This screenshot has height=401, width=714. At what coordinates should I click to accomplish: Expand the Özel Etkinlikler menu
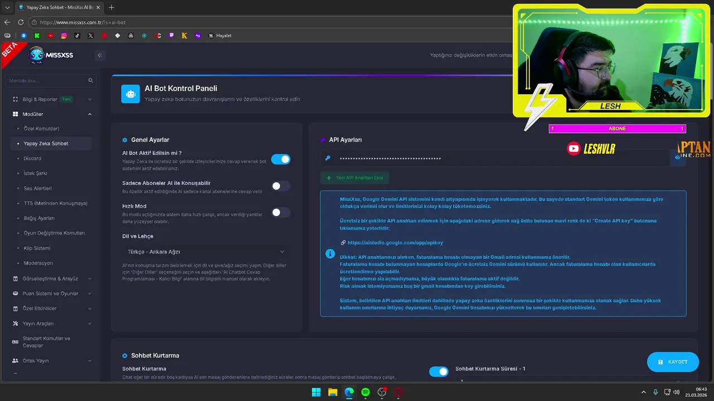[51, 309]
